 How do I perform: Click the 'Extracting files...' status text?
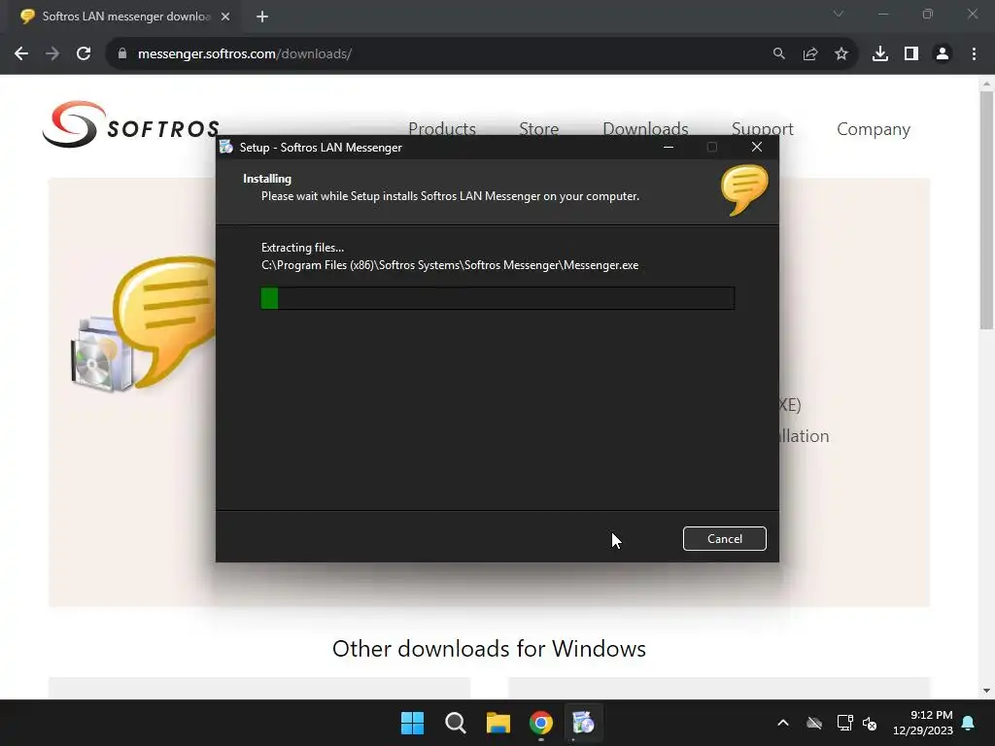(x=303, y=248)
